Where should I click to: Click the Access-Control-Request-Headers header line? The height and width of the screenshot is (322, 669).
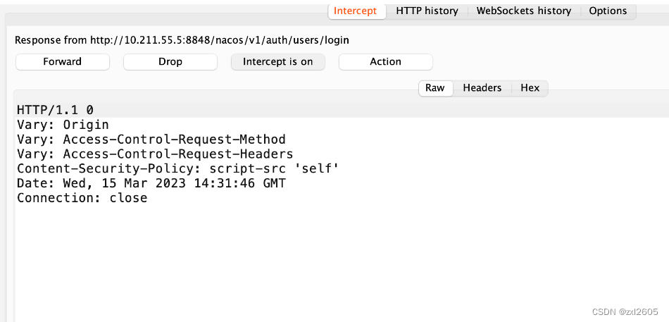pos(154,154)
